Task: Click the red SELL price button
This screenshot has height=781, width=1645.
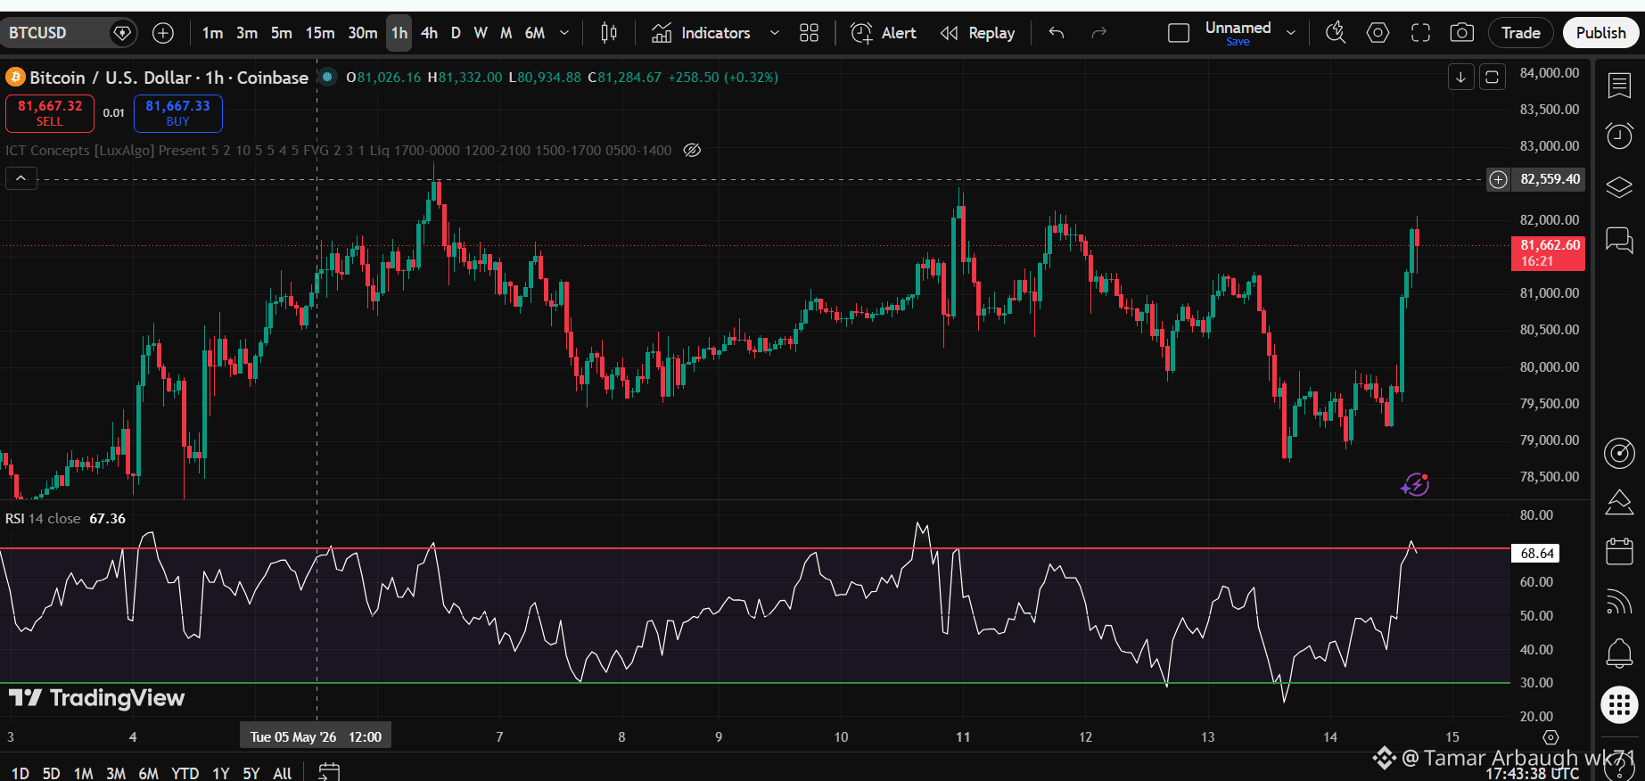Action: coord(50,113)
